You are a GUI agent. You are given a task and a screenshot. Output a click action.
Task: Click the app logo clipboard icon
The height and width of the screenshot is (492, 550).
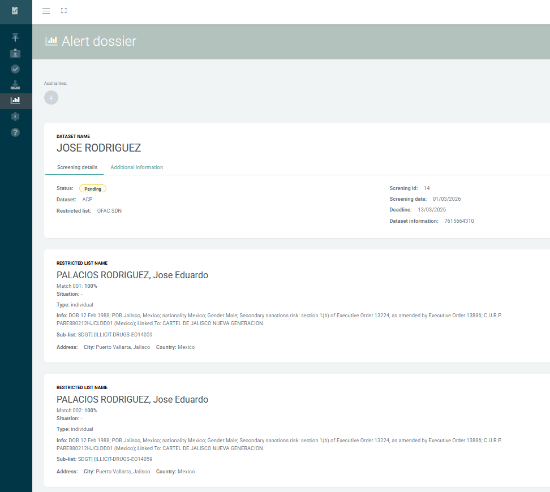coord(15,11)
